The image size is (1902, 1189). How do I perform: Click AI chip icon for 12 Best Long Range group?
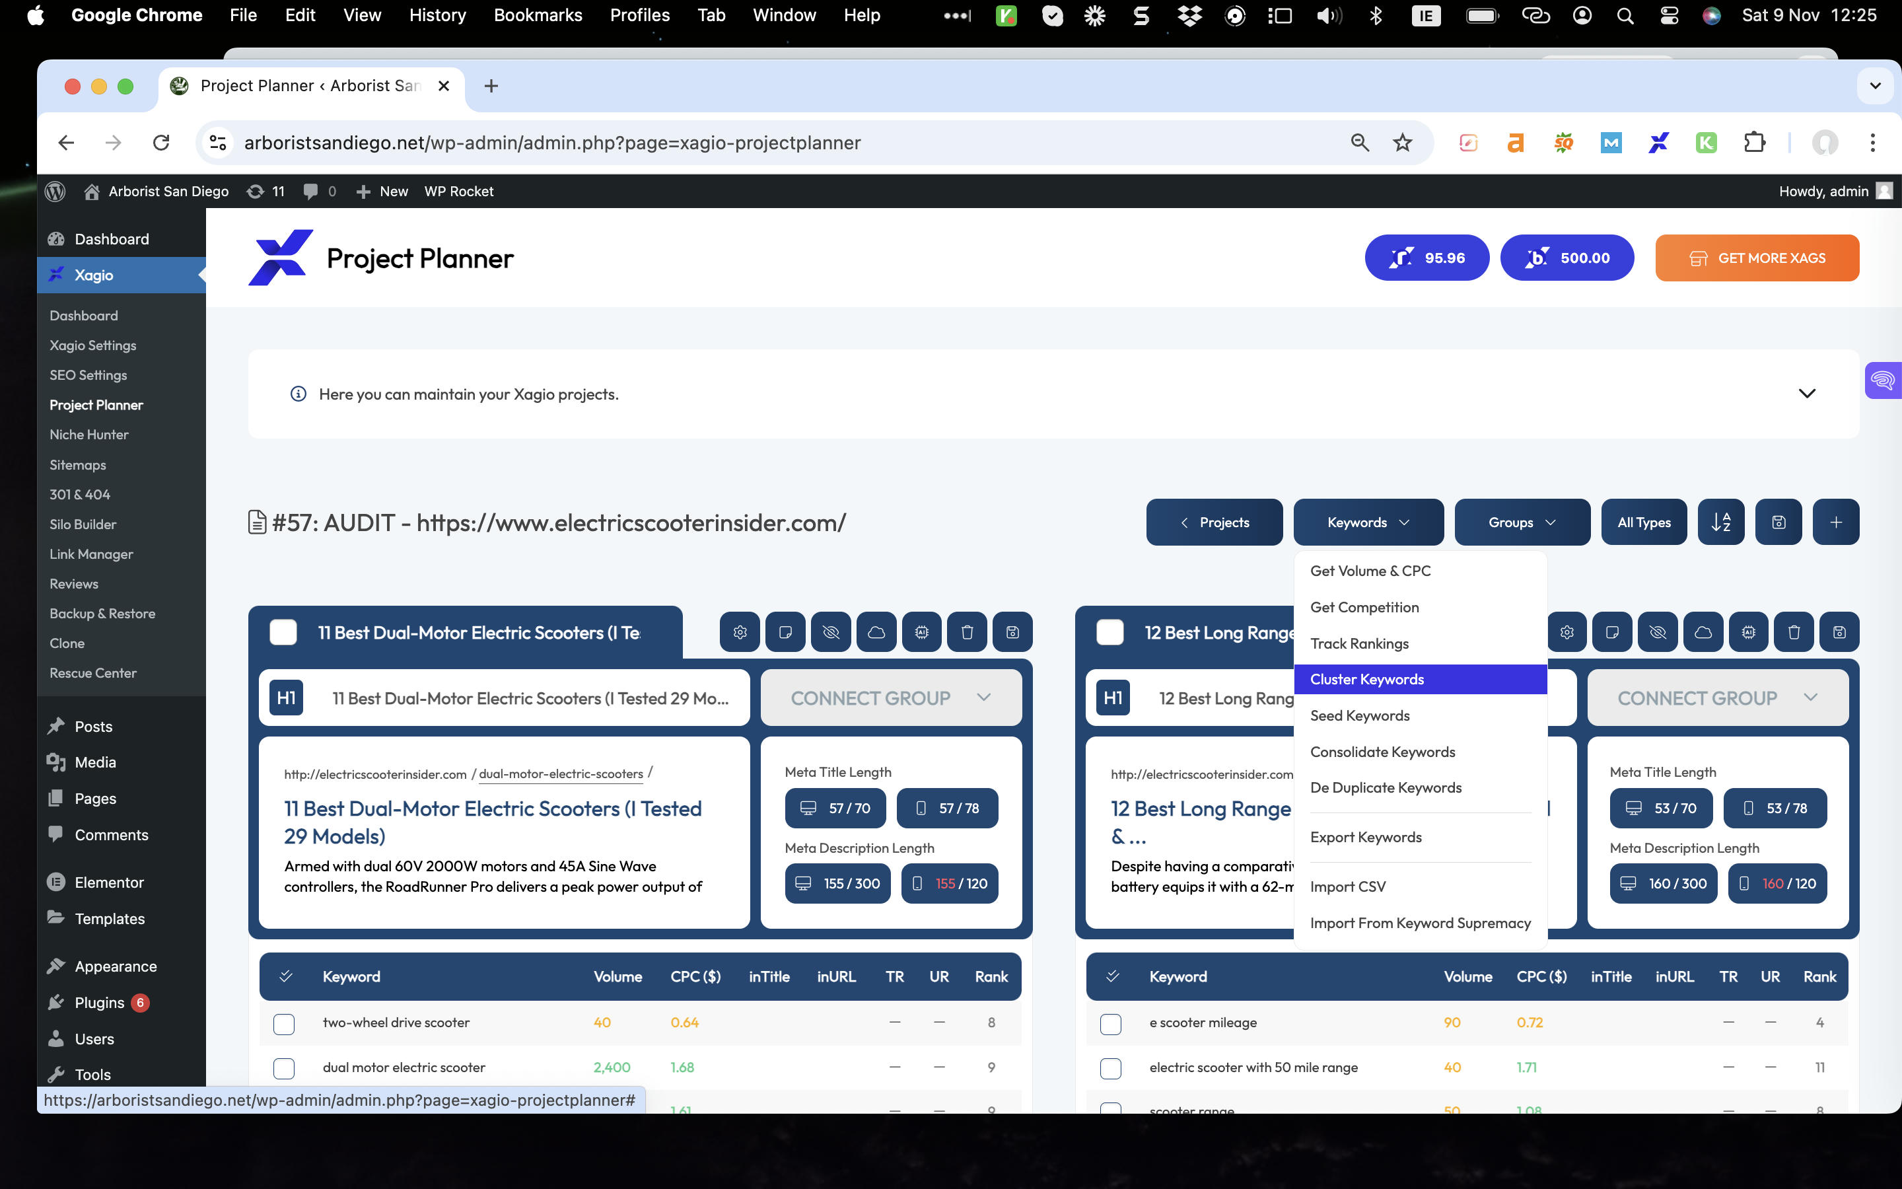[x=1749, y=632]
